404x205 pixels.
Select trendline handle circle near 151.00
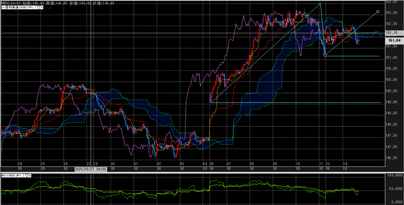tap(325, 55)
